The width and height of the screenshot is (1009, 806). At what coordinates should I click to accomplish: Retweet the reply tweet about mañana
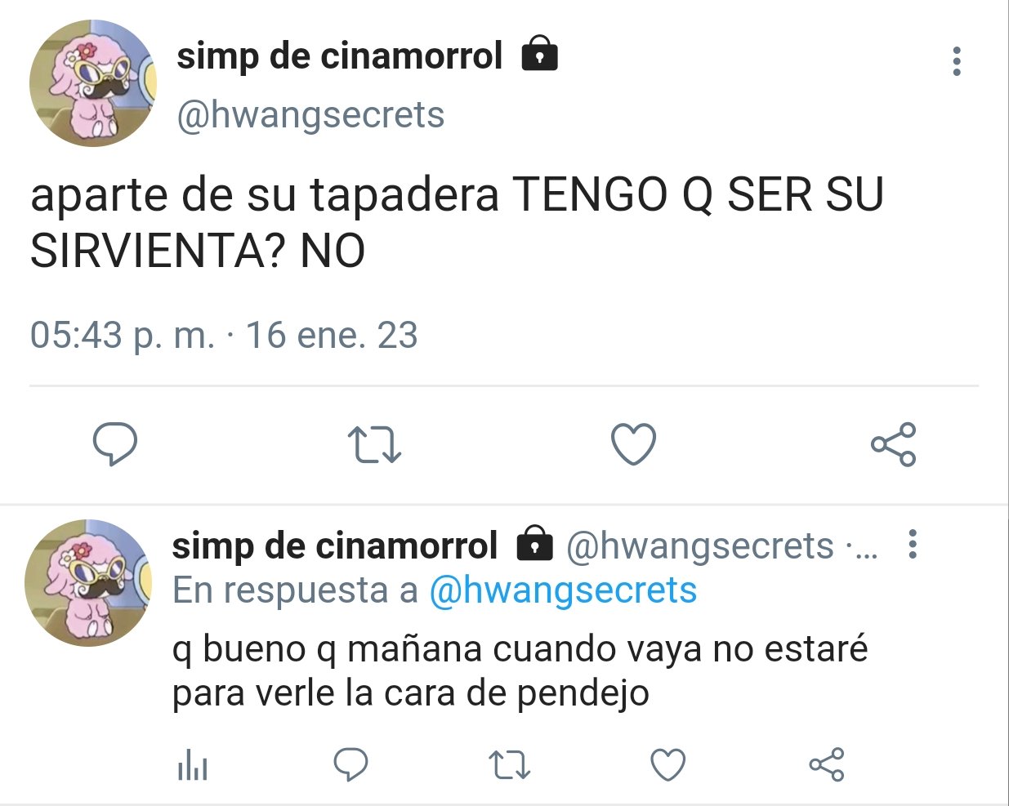[509, 766]
